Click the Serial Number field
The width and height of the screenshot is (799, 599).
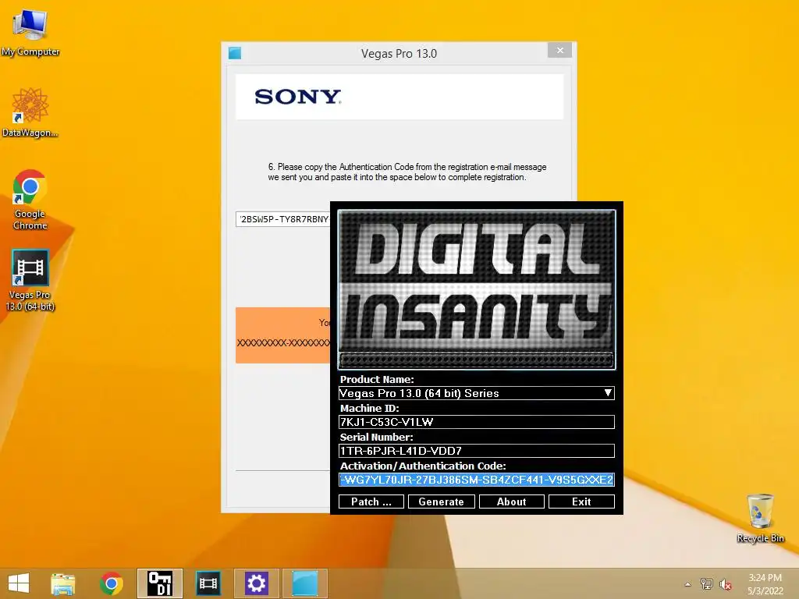coord(477,451)
